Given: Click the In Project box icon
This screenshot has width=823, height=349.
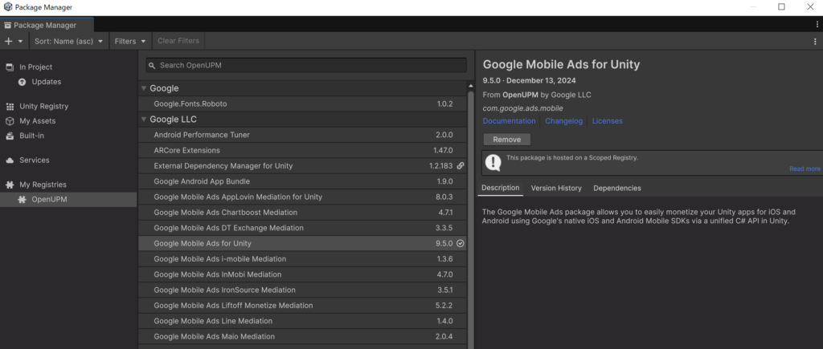Looking at the screenshot, I should pos(10,67).
